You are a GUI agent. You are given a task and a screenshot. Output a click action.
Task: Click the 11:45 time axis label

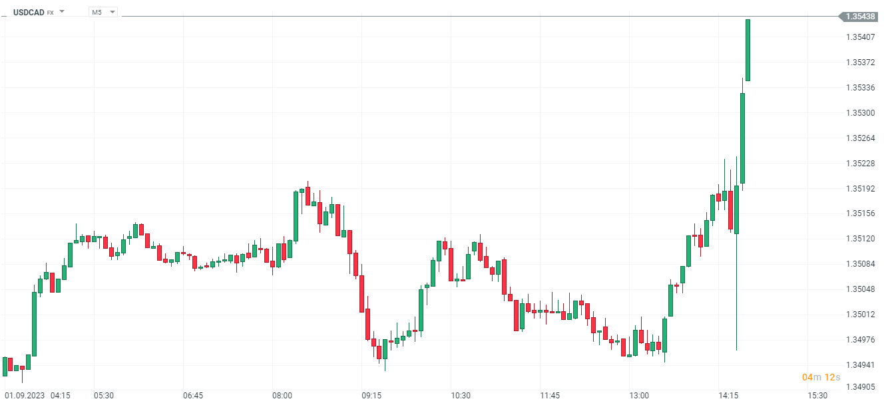point(550,396)
